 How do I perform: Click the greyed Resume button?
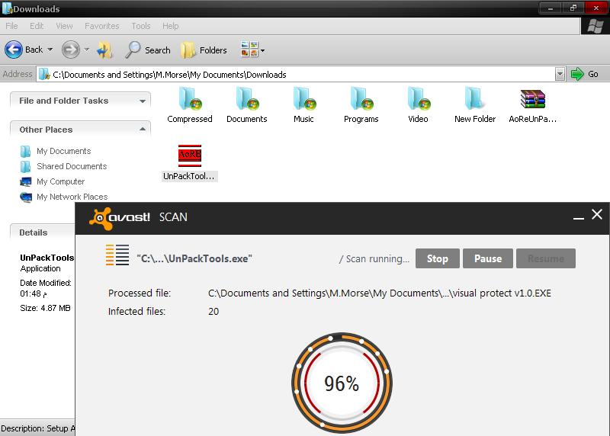[546, 258]
